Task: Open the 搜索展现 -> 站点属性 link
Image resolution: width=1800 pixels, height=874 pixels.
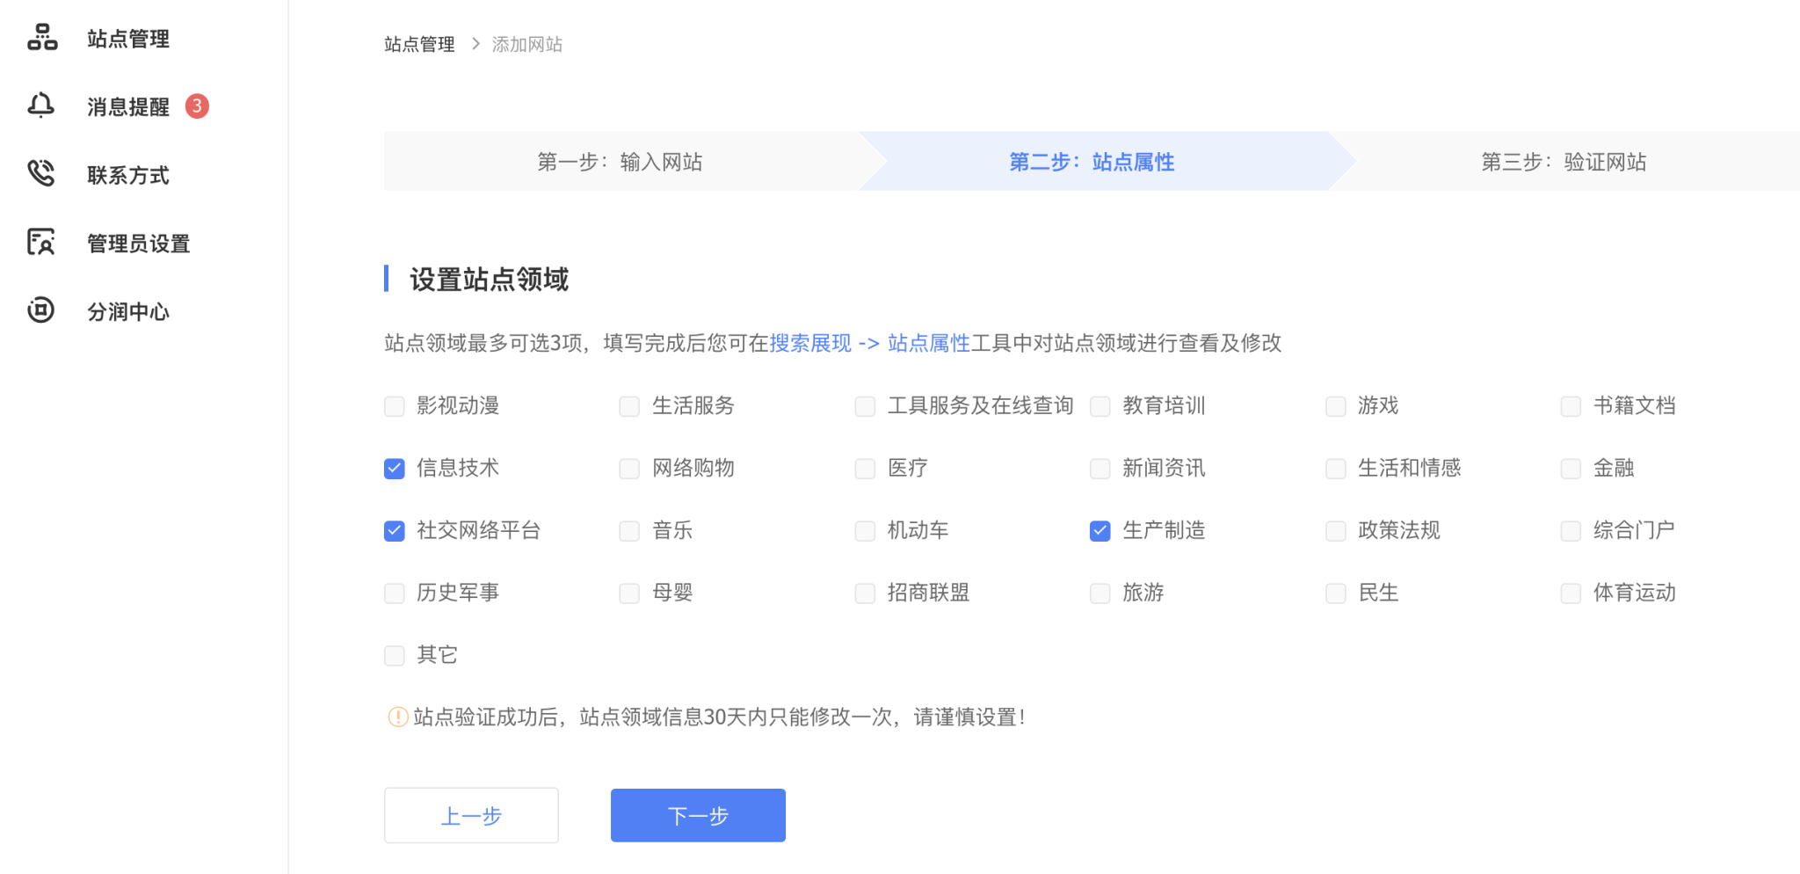Action: tap(869, 343)
